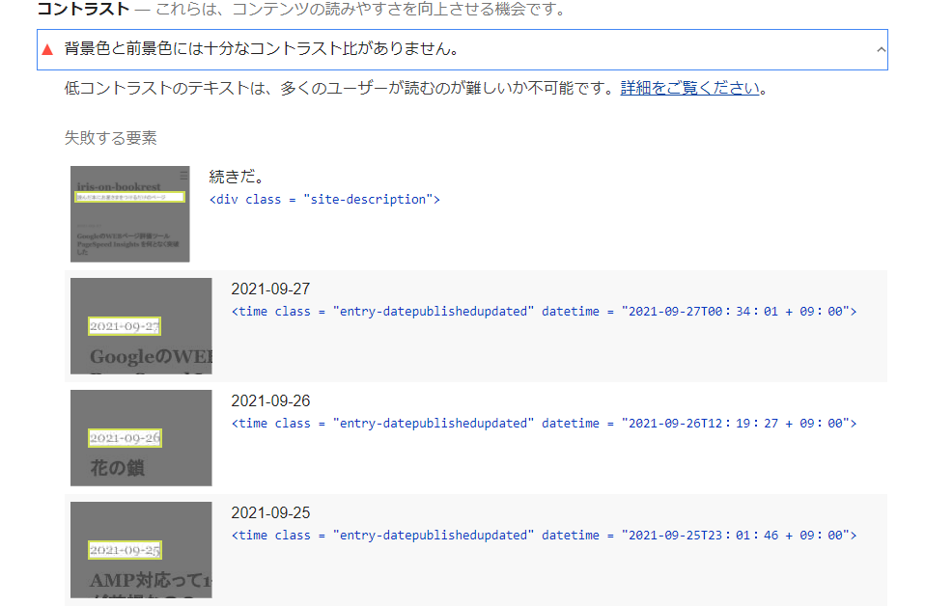Click the hamburger icon in first thumbnail

pyautogui.click(x=183, y=175)
